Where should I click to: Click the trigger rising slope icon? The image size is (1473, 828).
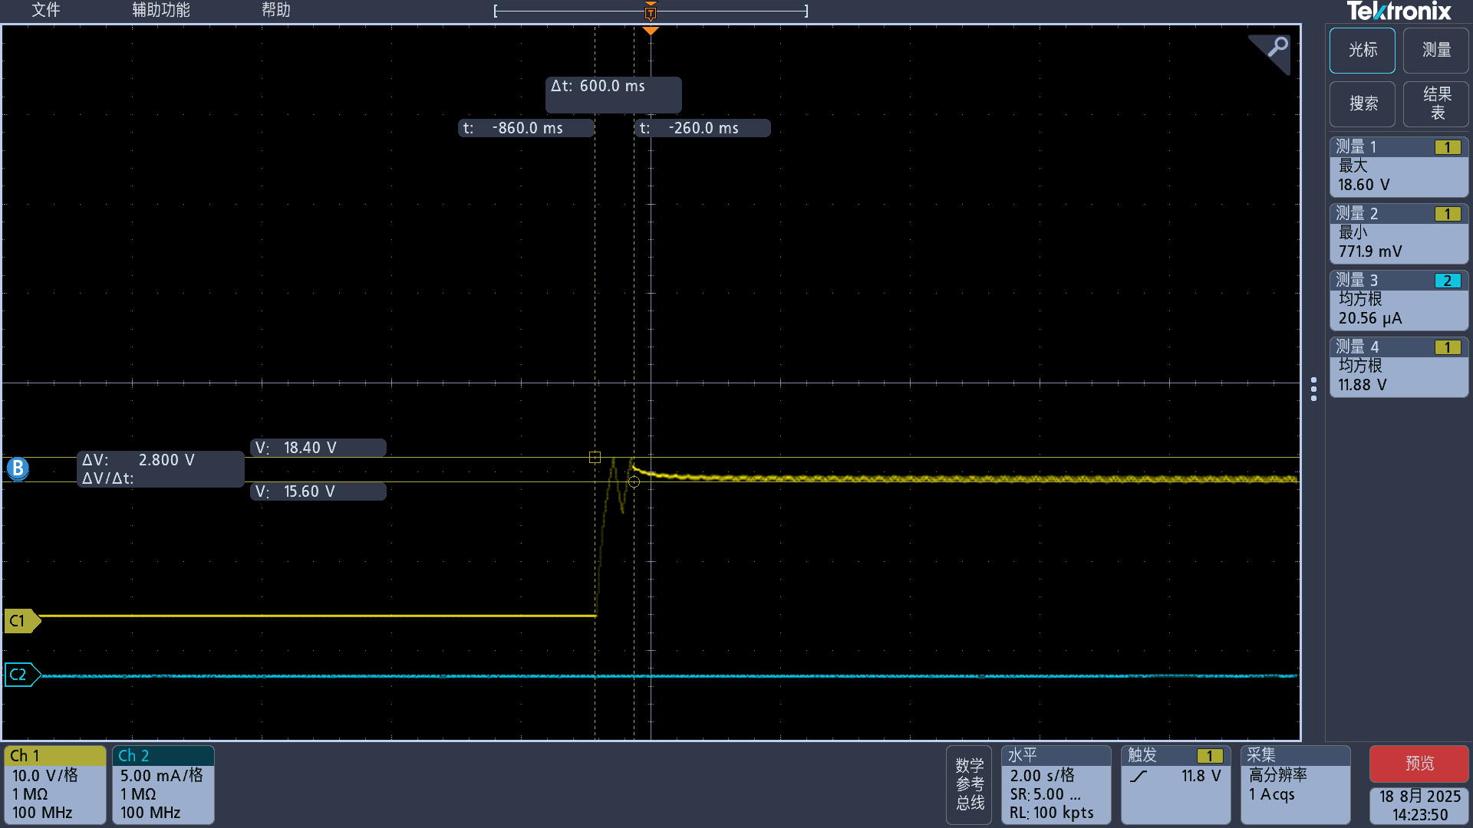pos(1139,776)
